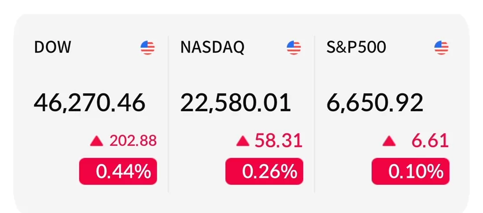483x213 pixels.
Task: Select the NASDAQ price 22,580.01
Action: click(235, 103)
